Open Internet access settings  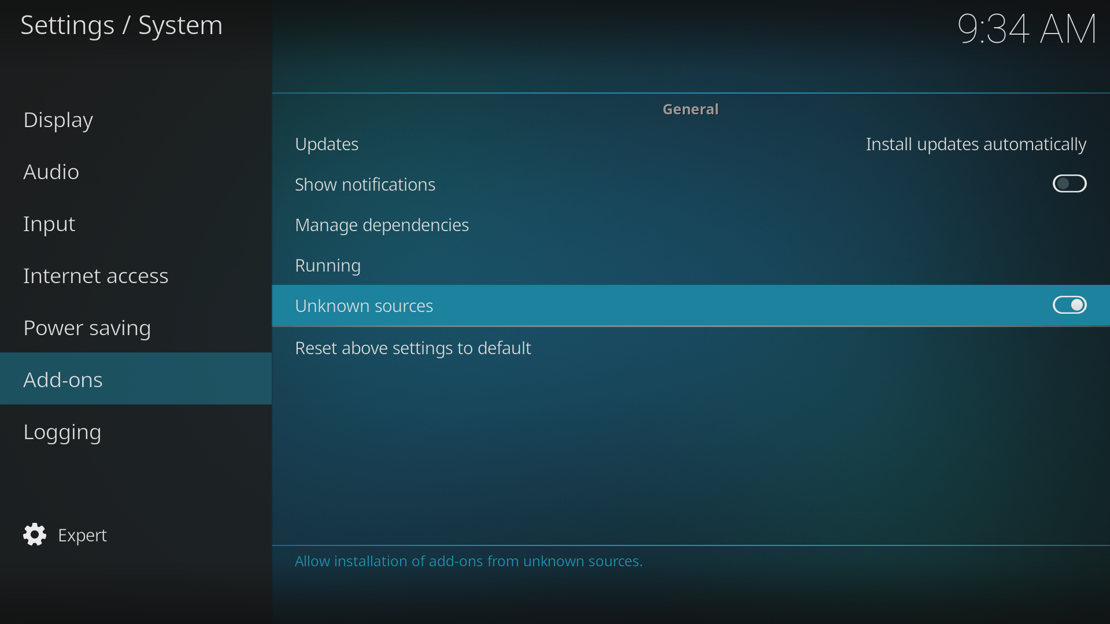click(95, 276)
